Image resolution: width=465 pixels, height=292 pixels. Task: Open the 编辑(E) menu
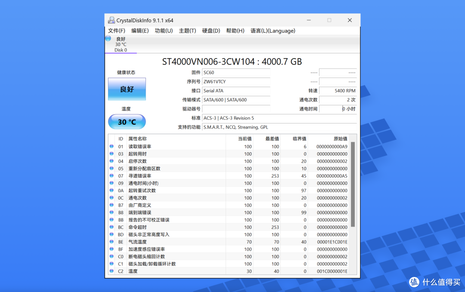(140, 31)
